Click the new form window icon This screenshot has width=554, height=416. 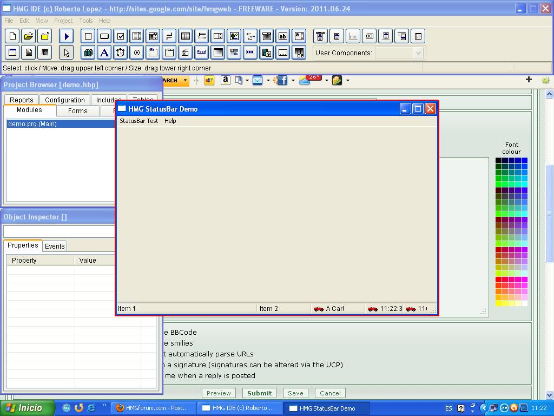[13, 53]
